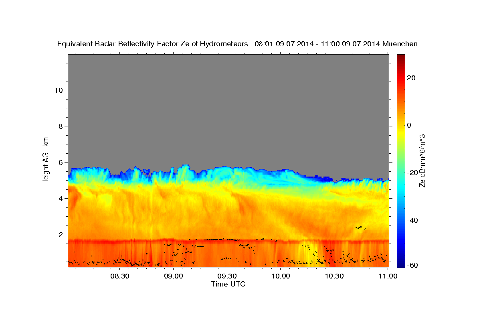Click the "Time UTC" x-axis label
This screenshot has height=321, width=481.
click(x=228, y=284)
